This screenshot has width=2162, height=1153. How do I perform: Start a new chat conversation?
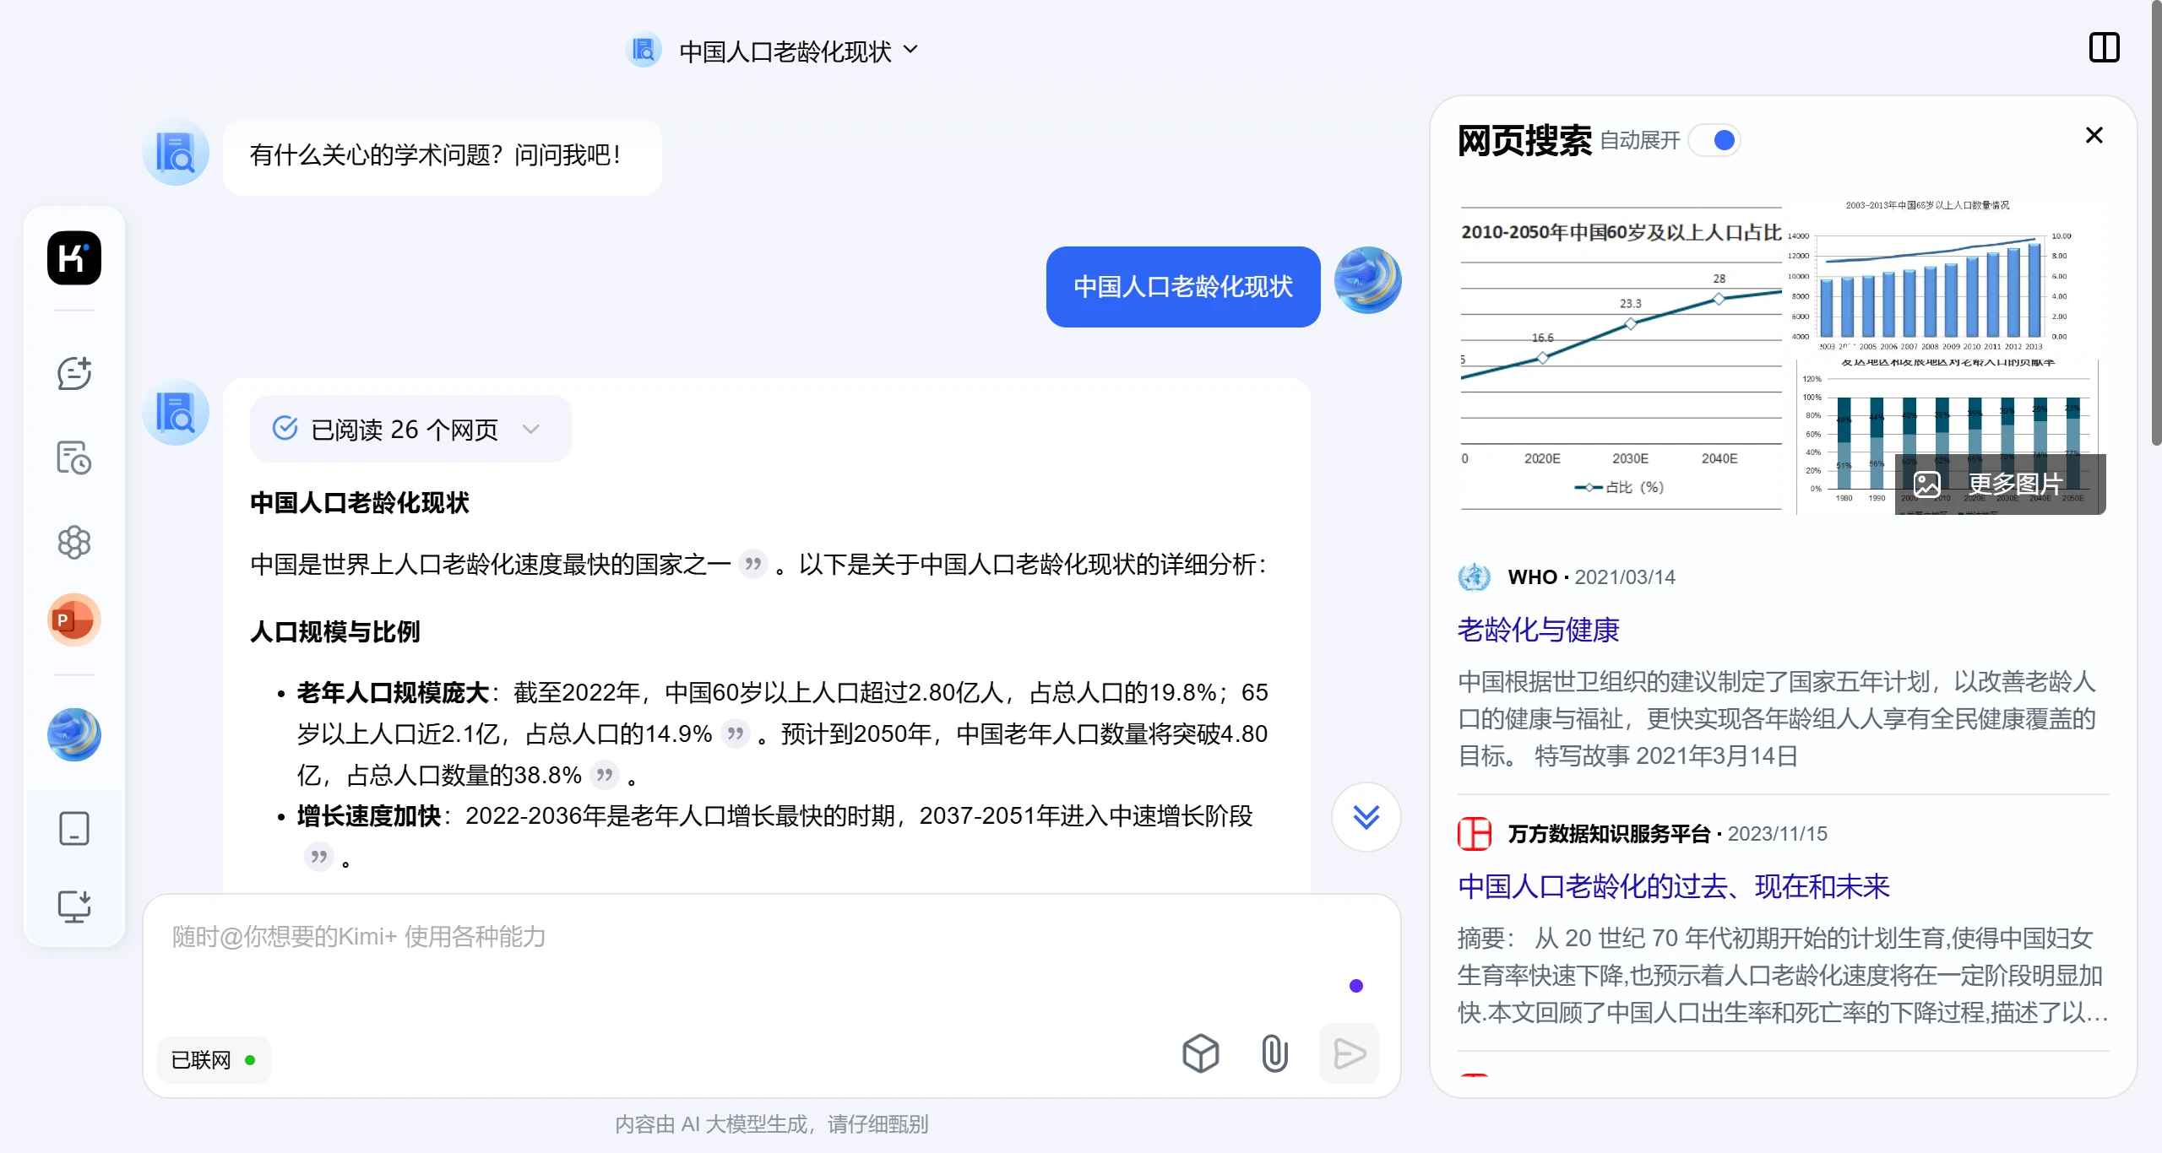[x=74, y=372]
